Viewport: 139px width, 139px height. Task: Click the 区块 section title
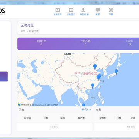pyautogui.click(x=22, y=110)
